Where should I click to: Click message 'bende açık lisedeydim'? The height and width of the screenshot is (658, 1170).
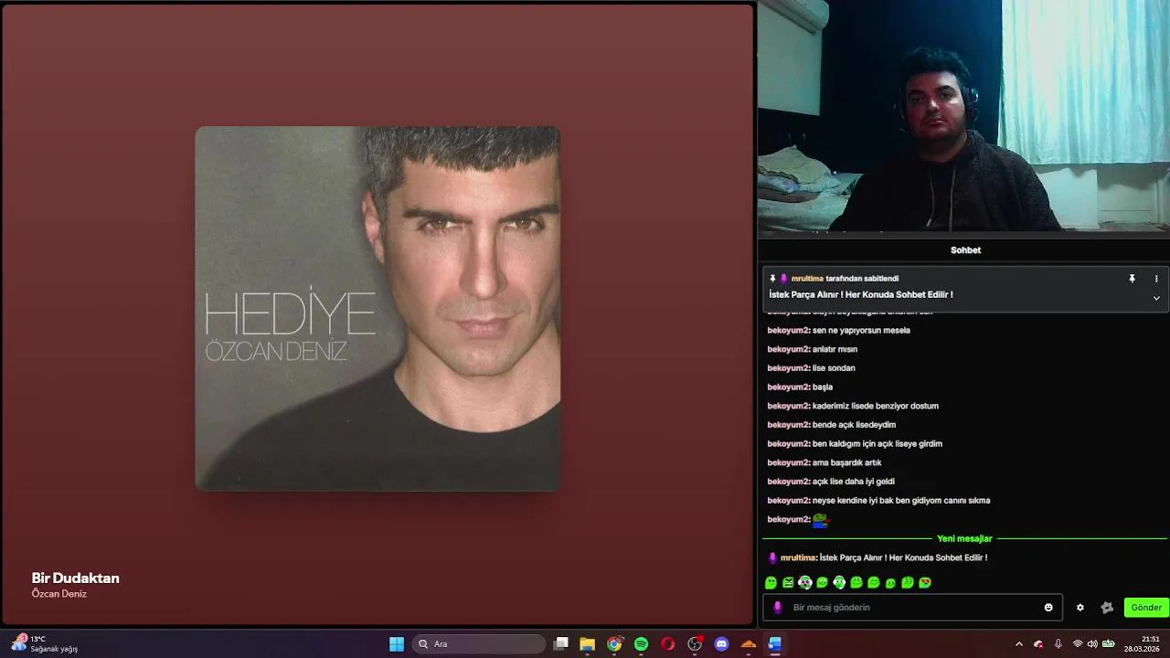[854, 425]
